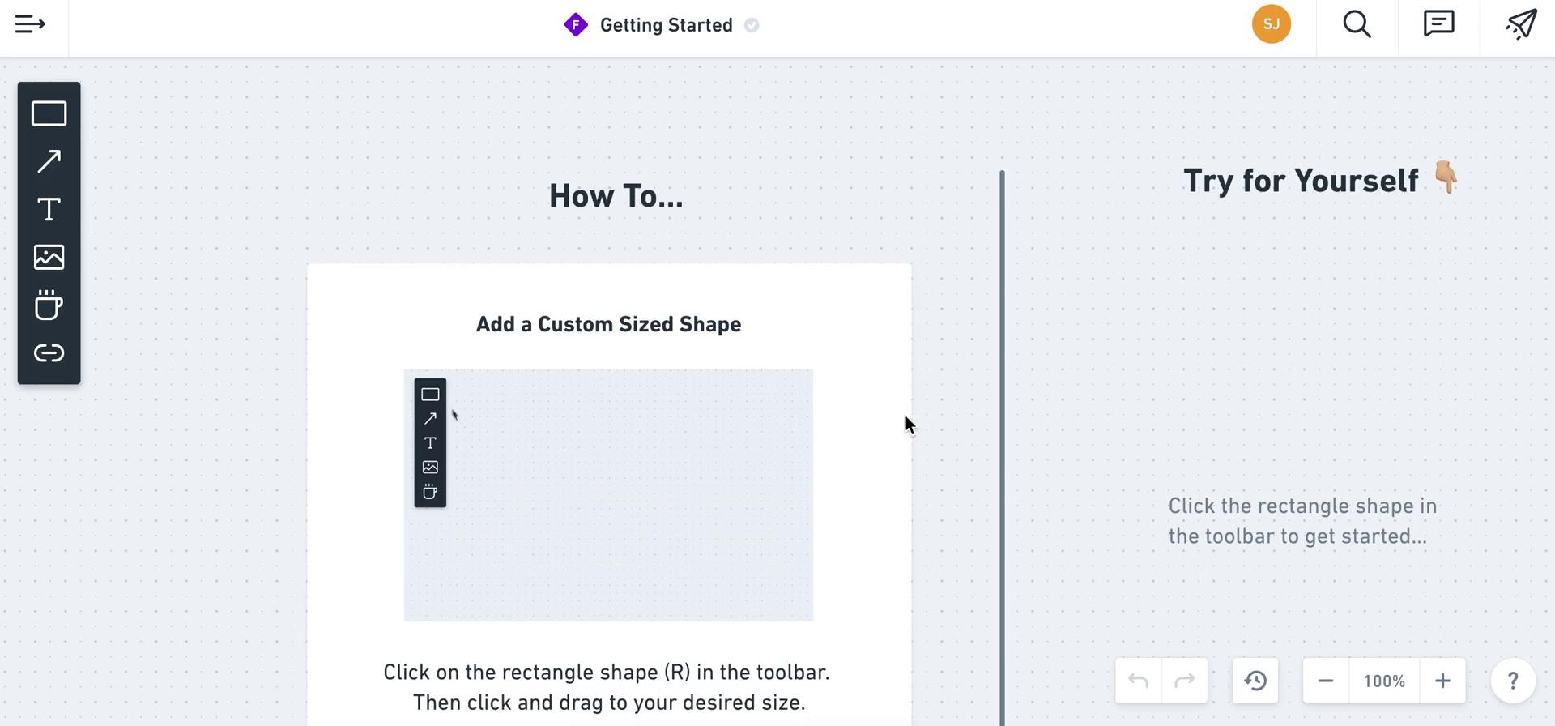Select the Arrow tool
The image size is (1555, 726).
tap(48, 160)
